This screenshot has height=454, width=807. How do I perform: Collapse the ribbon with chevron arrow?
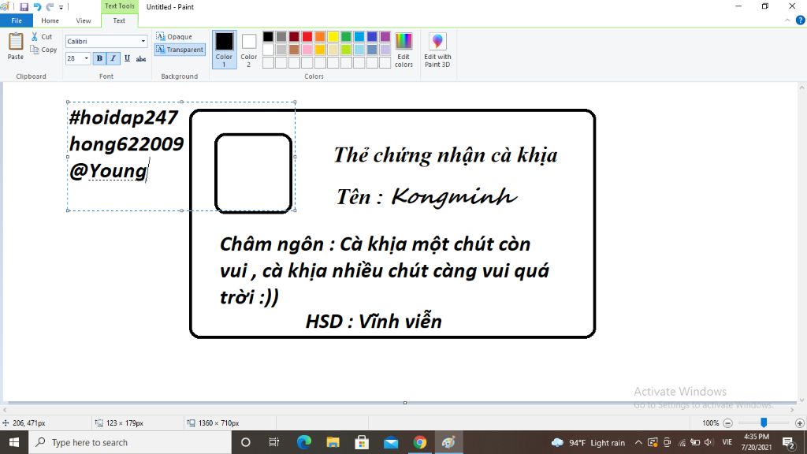[x=787, y=20]
